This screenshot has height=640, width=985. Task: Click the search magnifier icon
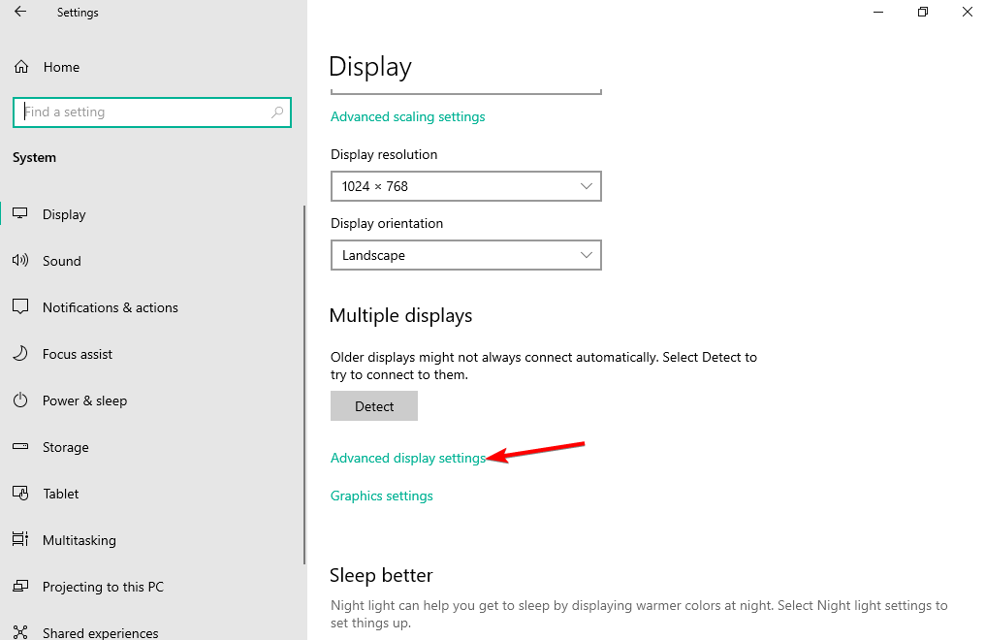click(277, 112)
